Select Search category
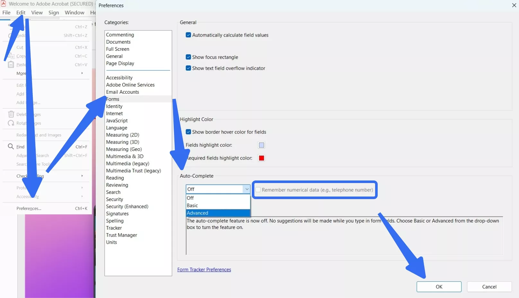 tap(113, 192)
